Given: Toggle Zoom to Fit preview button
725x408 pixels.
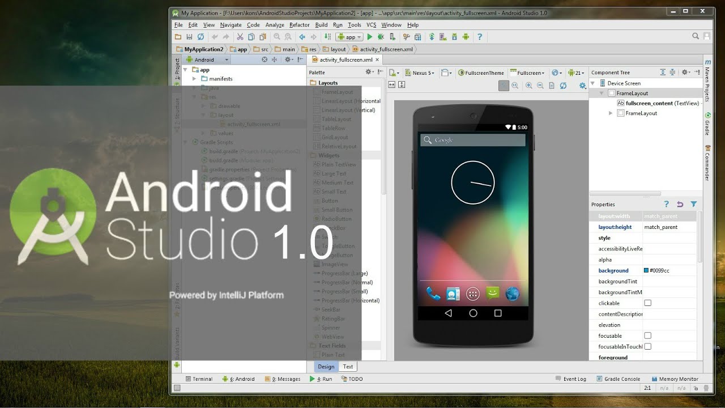Looking at the screenshot, I should click(504, 86).
